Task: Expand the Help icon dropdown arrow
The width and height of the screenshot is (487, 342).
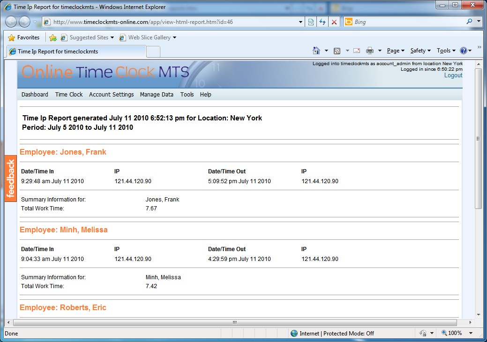Action: point(470,51)
